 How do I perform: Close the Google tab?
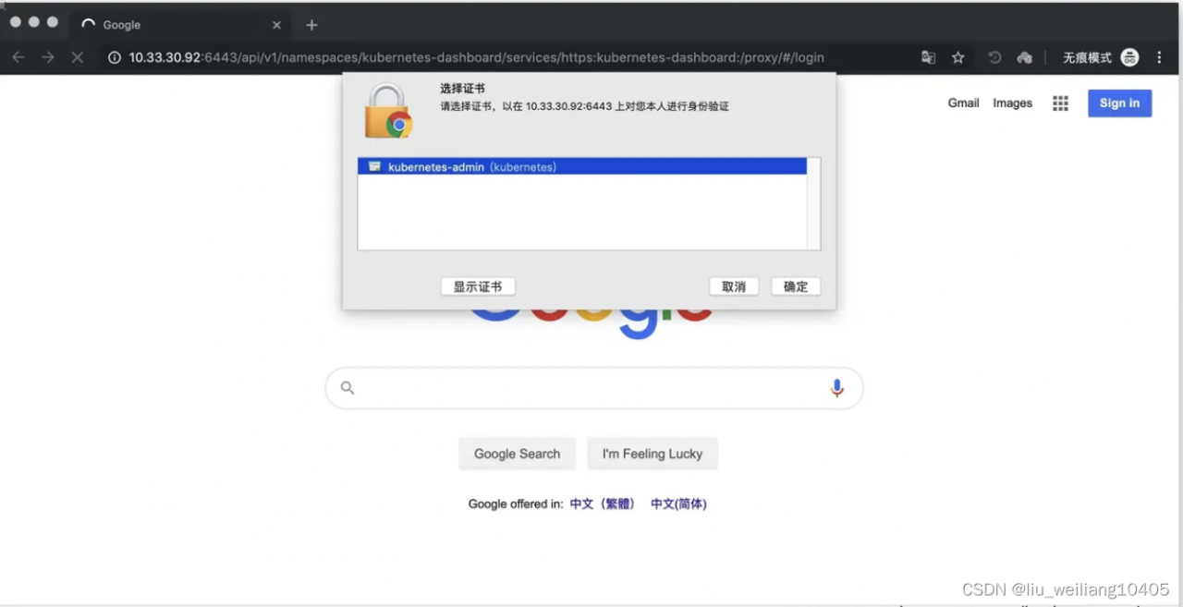click(x=276, y=25)
